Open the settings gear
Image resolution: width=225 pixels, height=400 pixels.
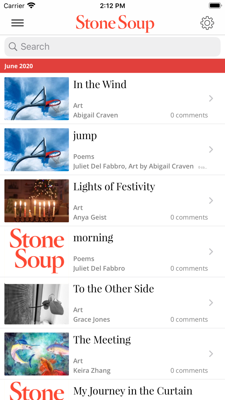[x=207, y=23]
